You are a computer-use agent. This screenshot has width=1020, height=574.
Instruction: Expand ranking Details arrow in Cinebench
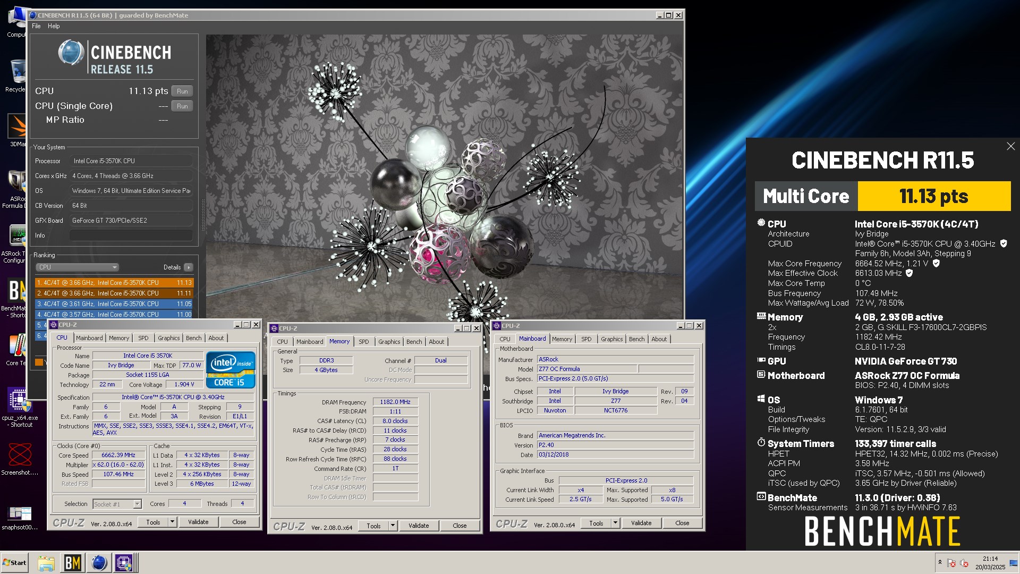tap(188, 267)
